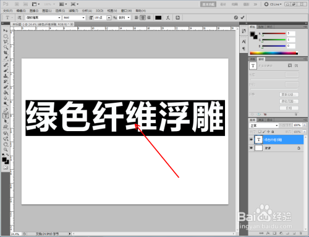Select the Crop tool

coord(6,53)
